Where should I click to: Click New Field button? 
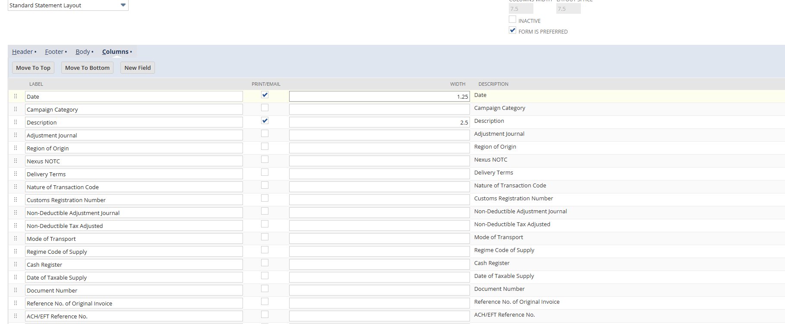[138, 68]
